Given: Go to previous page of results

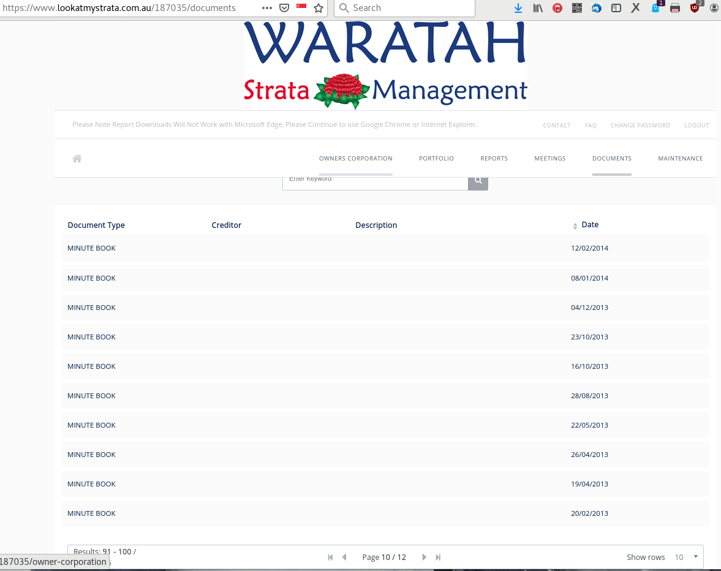Looking at the screenshot, I should (344, 557).
